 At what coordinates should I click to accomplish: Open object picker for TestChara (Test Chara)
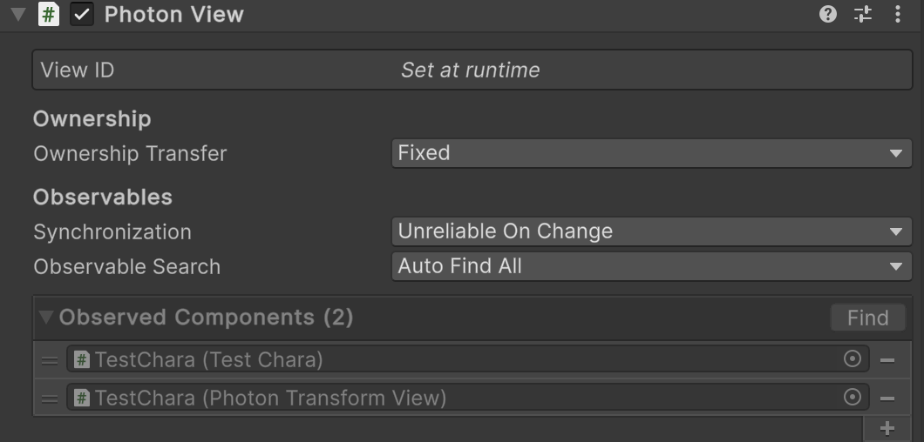[853, 359]
